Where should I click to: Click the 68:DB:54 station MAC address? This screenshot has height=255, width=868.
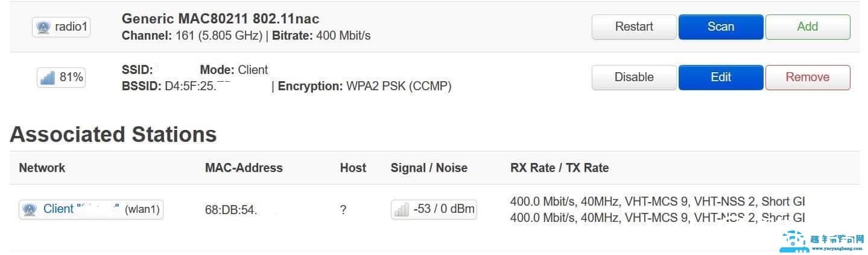coord(231,210)
